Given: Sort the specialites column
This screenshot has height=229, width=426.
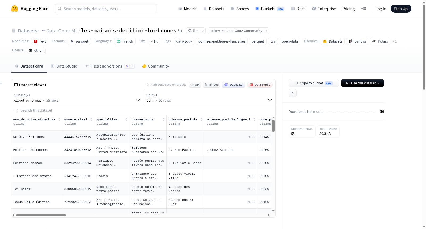Looking at the screenshot, I should [126, 120].
